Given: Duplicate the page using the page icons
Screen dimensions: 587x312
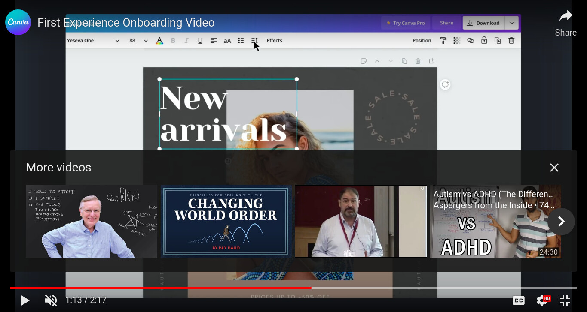Looking at the screenshot, I should [x=404, y=61].
